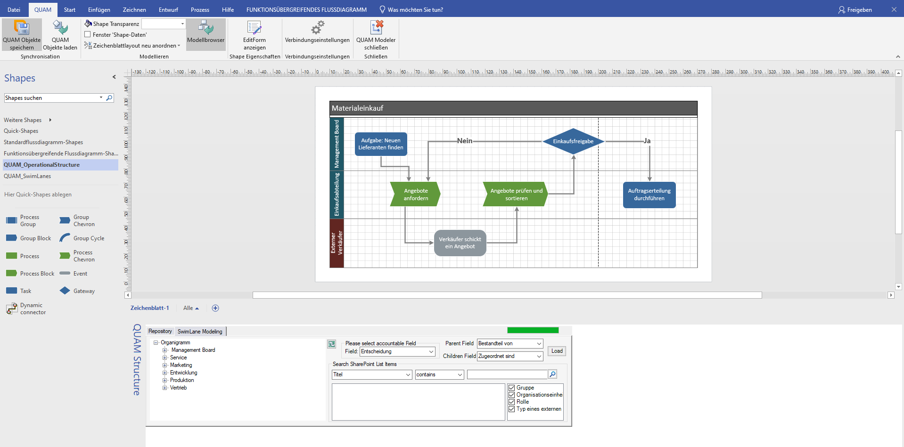This screenshot has width=904, height=447.
Task: Click the refresh icon beside Organigramm tree
Action: 332,344
